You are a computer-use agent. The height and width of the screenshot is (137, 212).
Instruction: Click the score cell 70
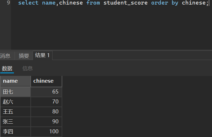(46, 102)
